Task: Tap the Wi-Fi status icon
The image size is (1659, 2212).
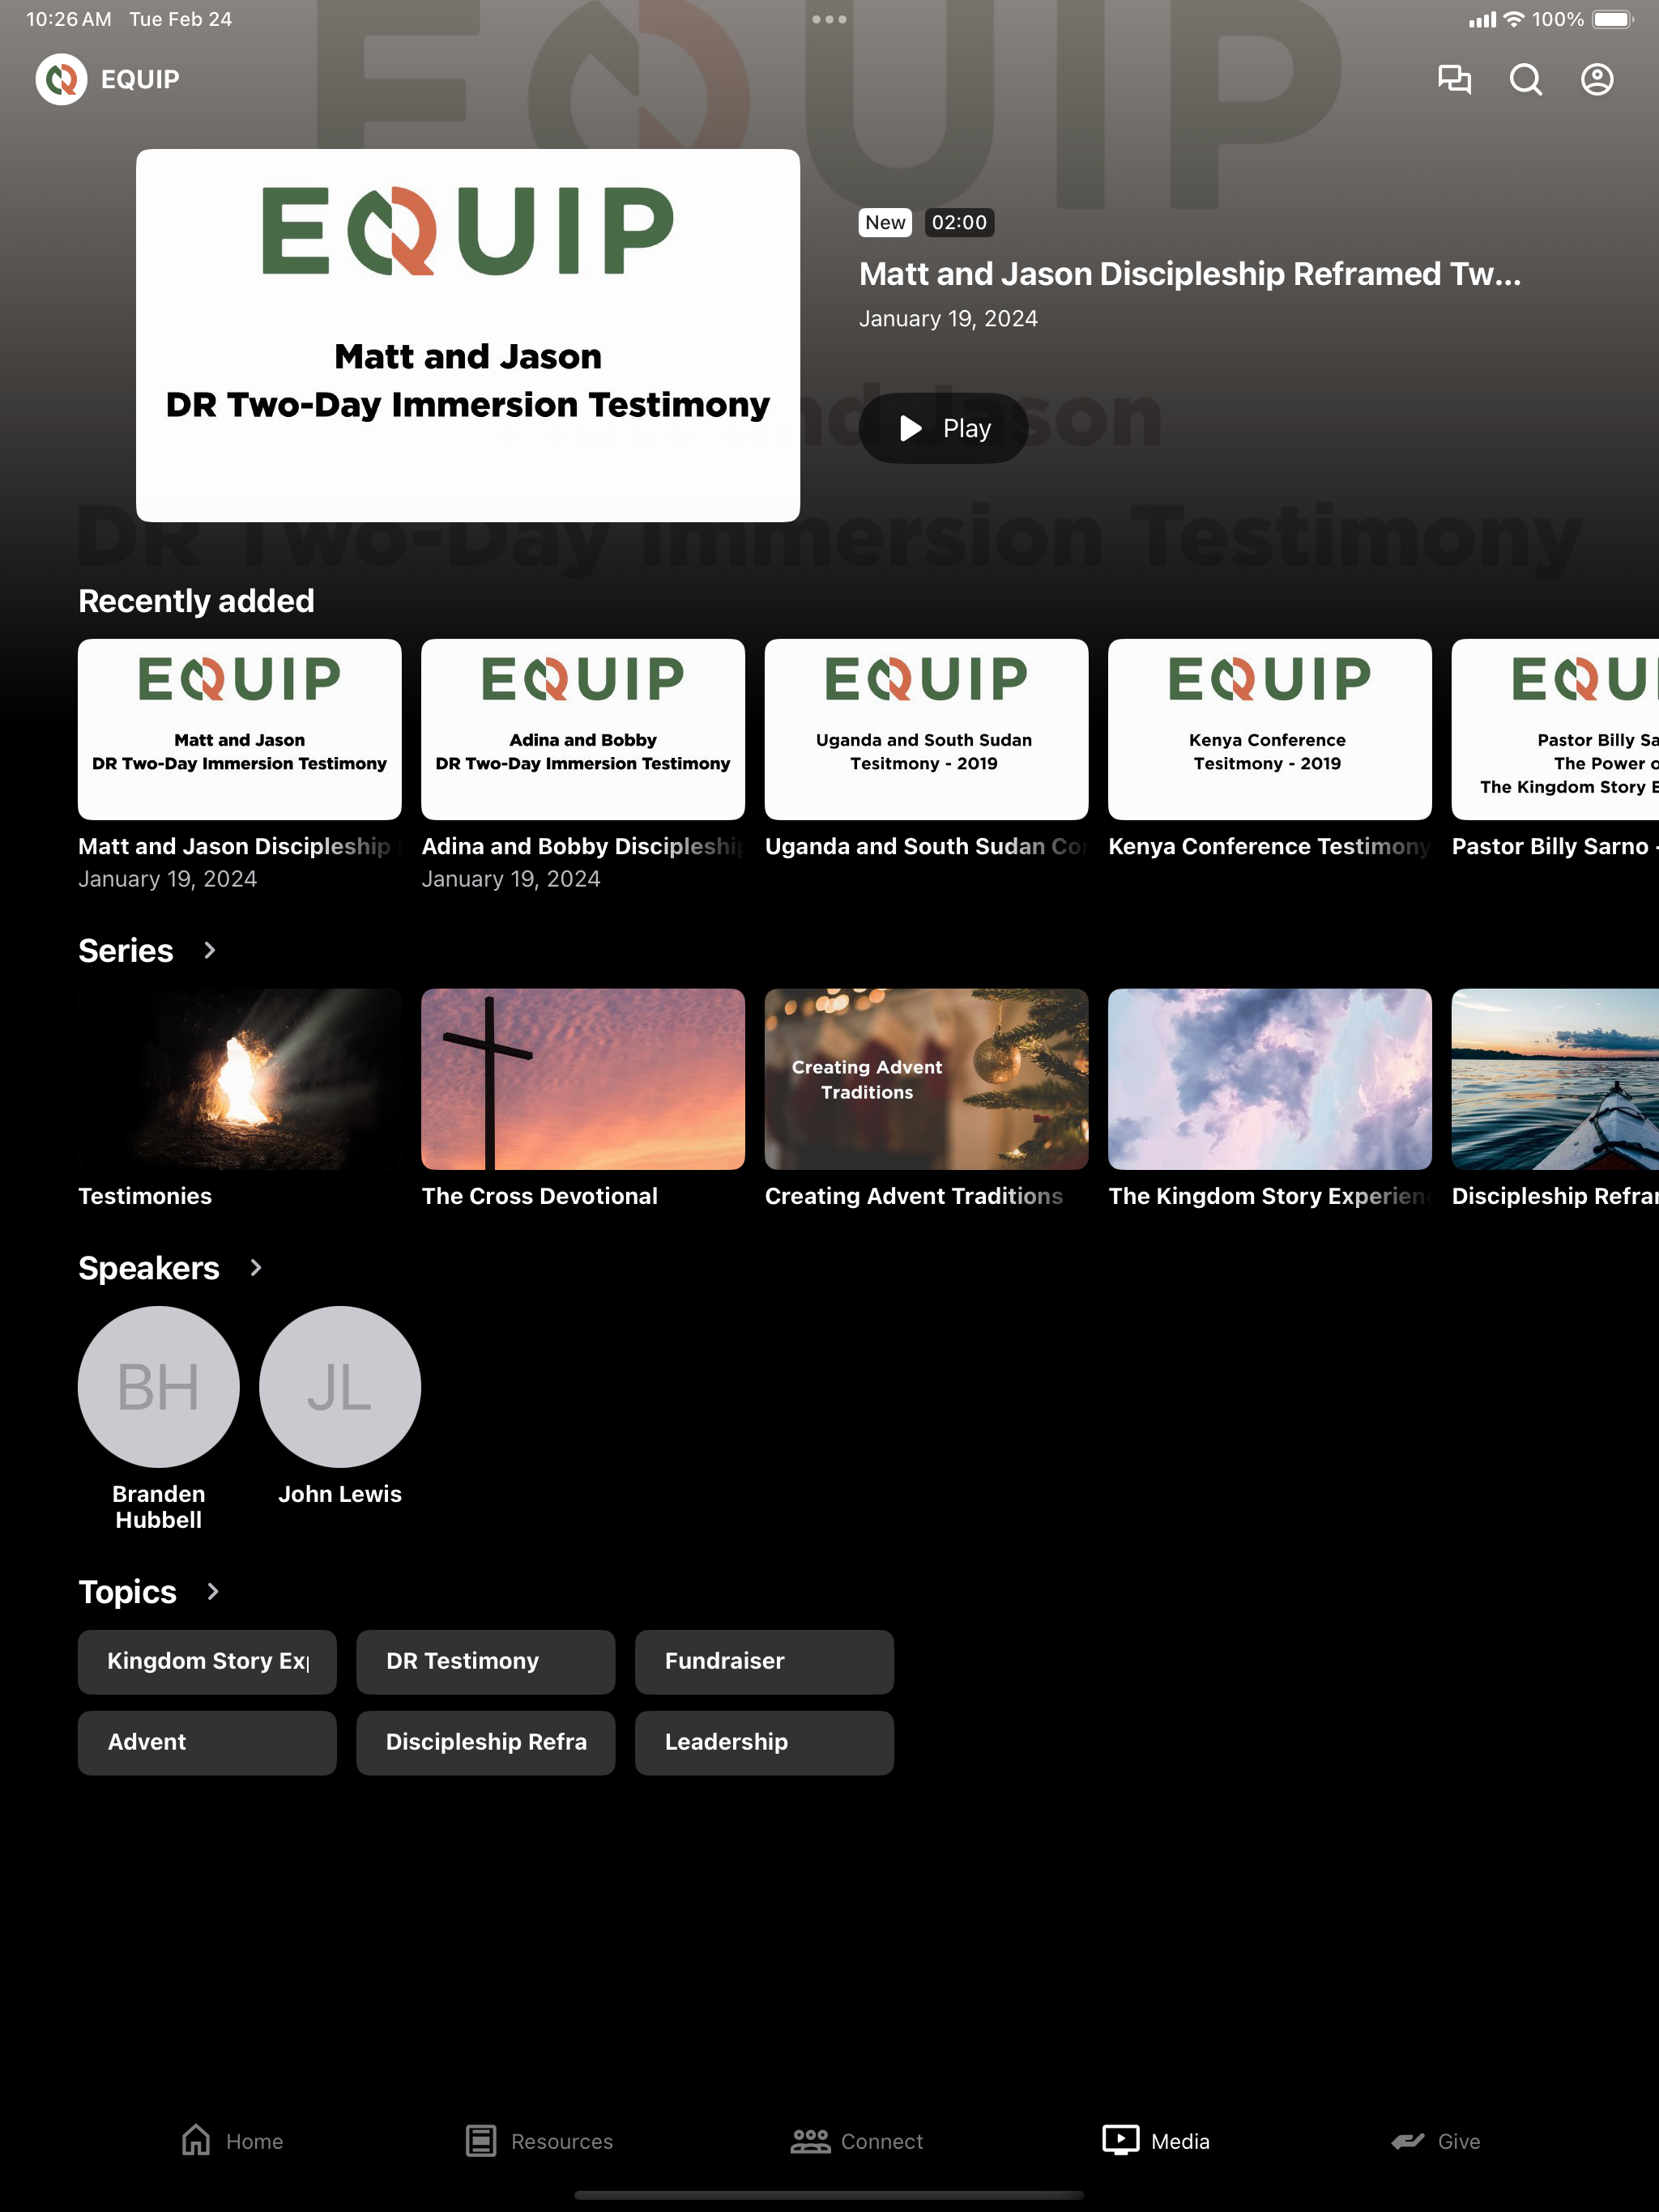Action: (1514, 19)
